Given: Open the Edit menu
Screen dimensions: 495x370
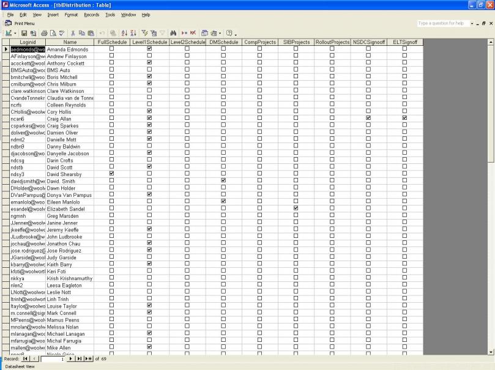Looking at the screenshot, I should tap(23, 15).
